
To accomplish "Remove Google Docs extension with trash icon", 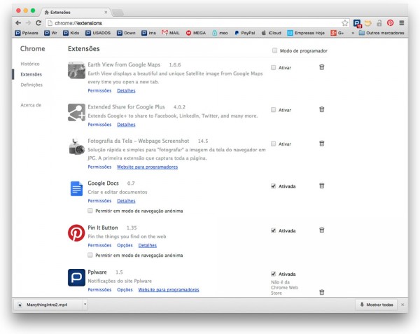I will pos(322,186).
